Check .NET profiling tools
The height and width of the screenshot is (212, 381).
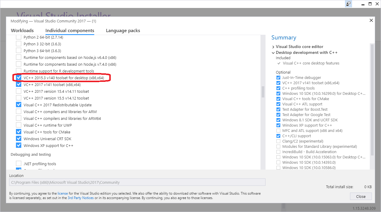pyautogui.click(x=19, y=164)
